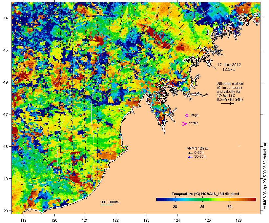Click the '12:37Z' time text
The width and height of the screenshot is (269, 223).
pos(229,70)
